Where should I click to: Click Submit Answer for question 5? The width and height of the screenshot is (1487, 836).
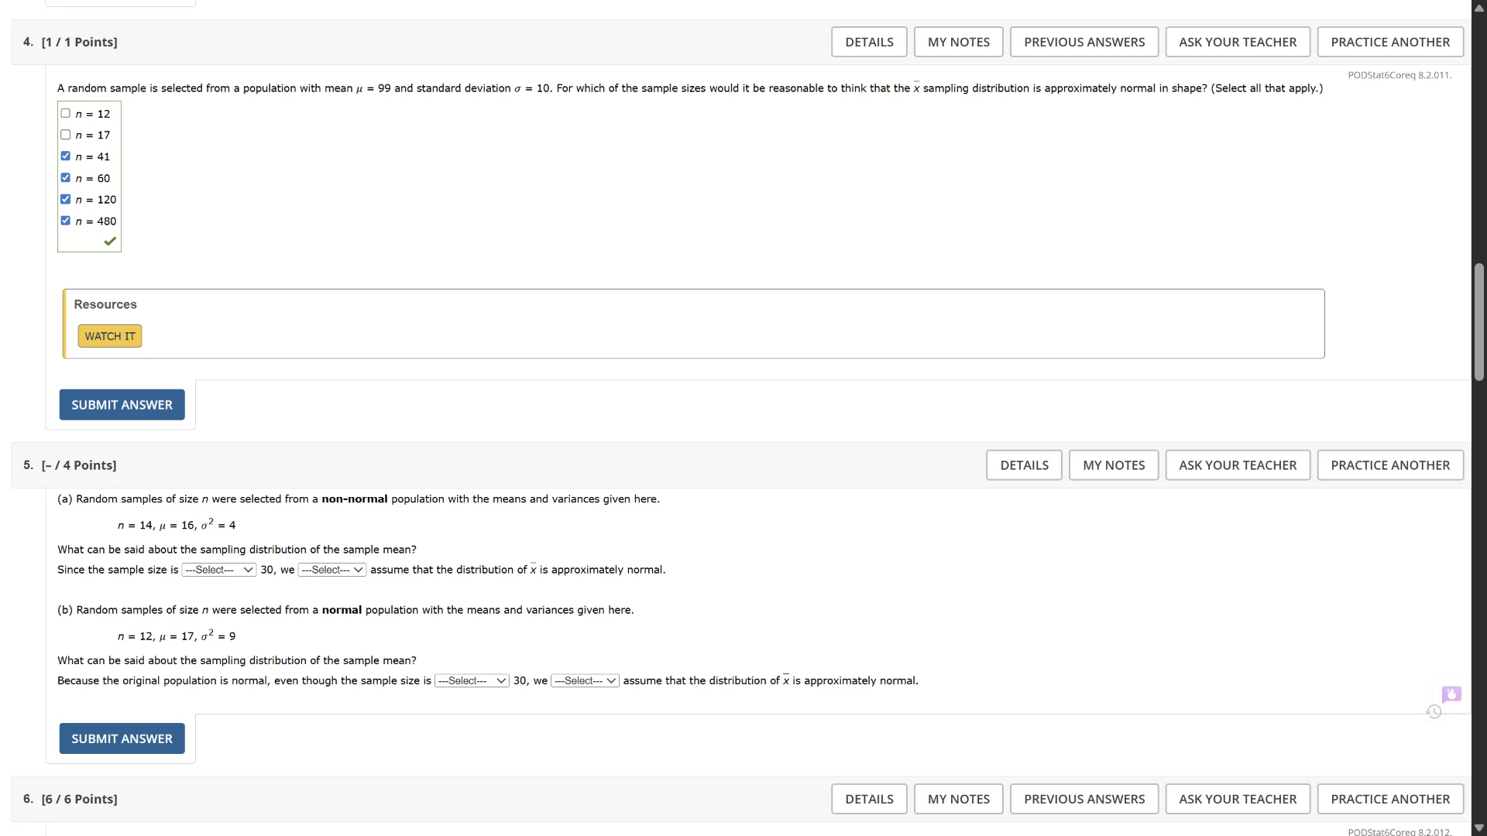coord(122,738)
